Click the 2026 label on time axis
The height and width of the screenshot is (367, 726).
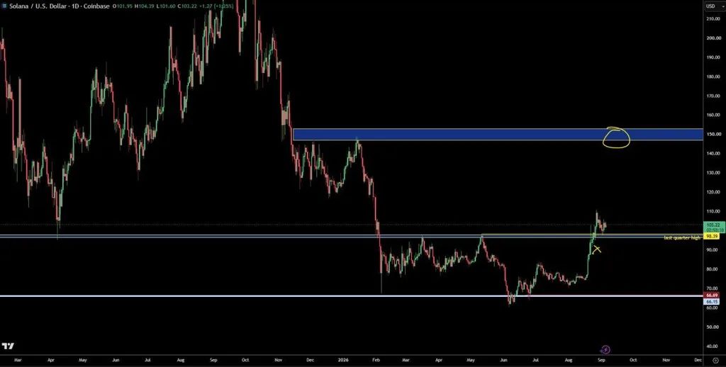[x=343, y=359]
